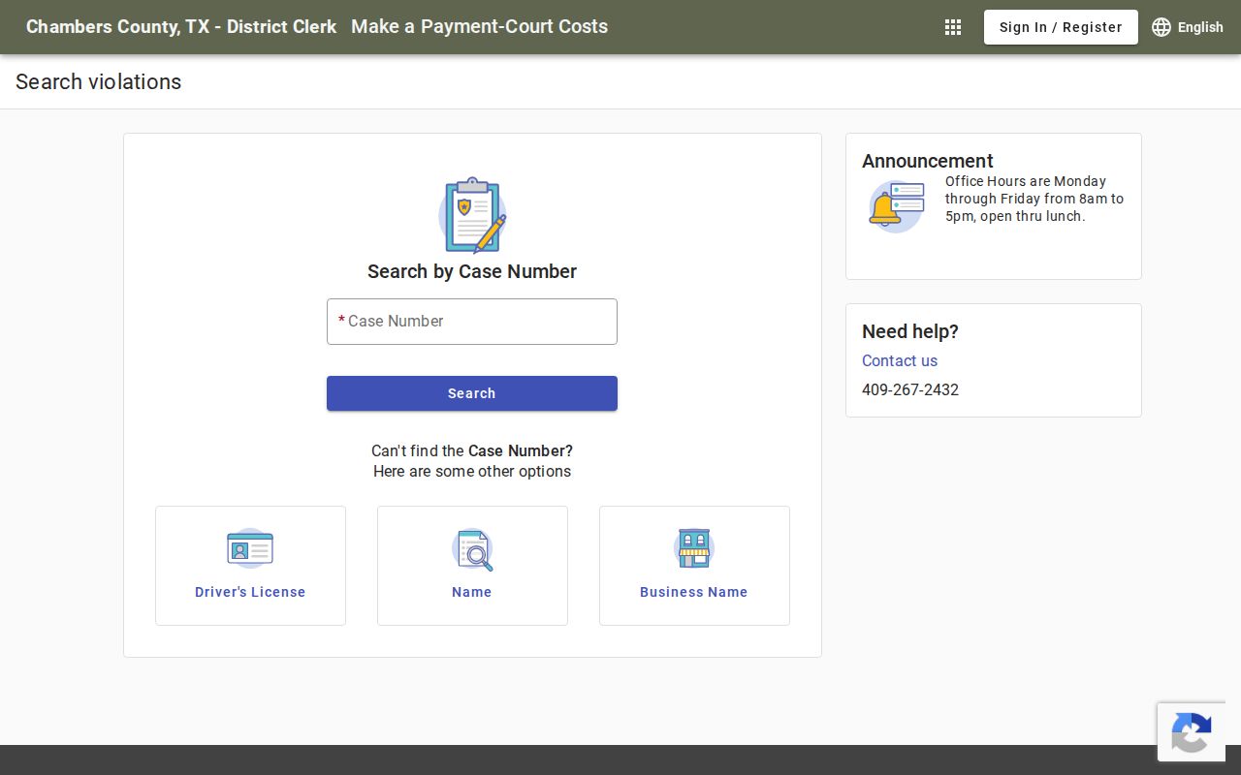Open the Contact us link
The image size is (1241, 775).
(900, 360)
